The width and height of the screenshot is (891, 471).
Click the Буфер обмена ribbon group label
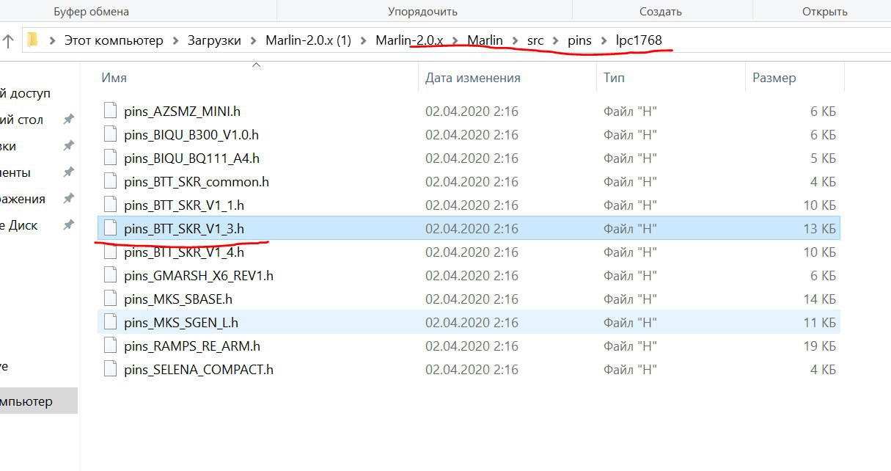click(x=92, y=12)
